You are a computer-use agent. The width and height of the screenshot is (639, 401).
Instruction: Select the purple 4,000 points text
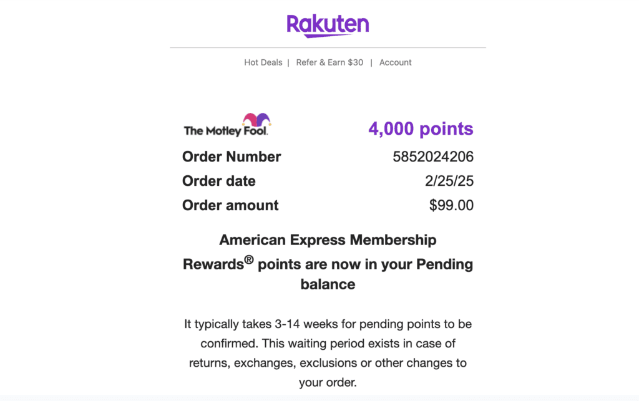(421, 129)
